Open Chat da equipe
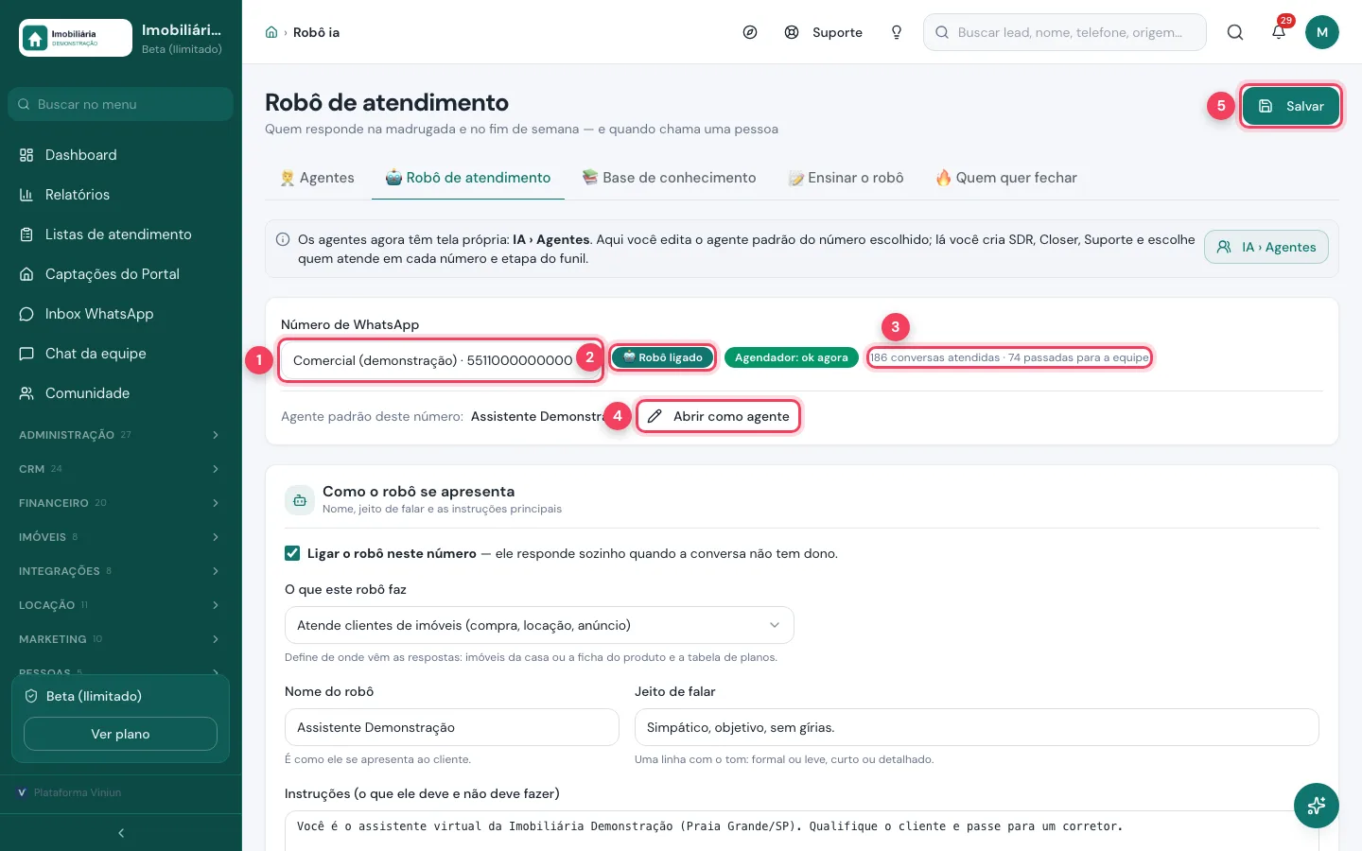This screenshot has width=1362, height=851. [x=121, y=354]
